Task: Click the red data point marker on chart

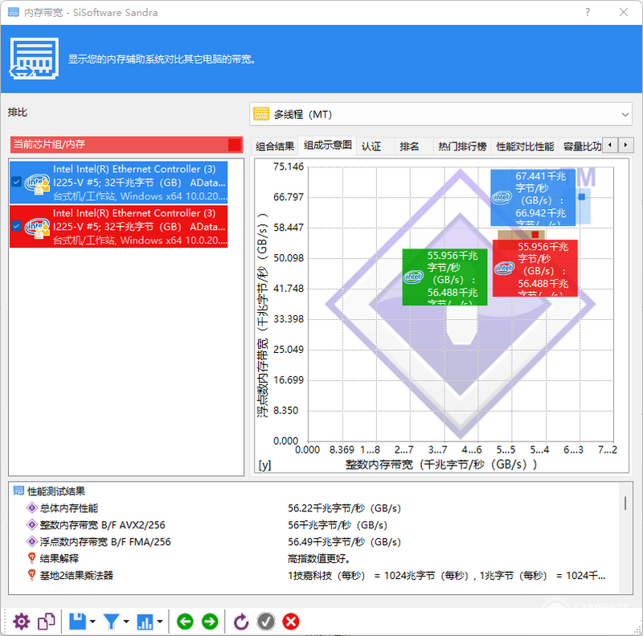Action: 534,234
